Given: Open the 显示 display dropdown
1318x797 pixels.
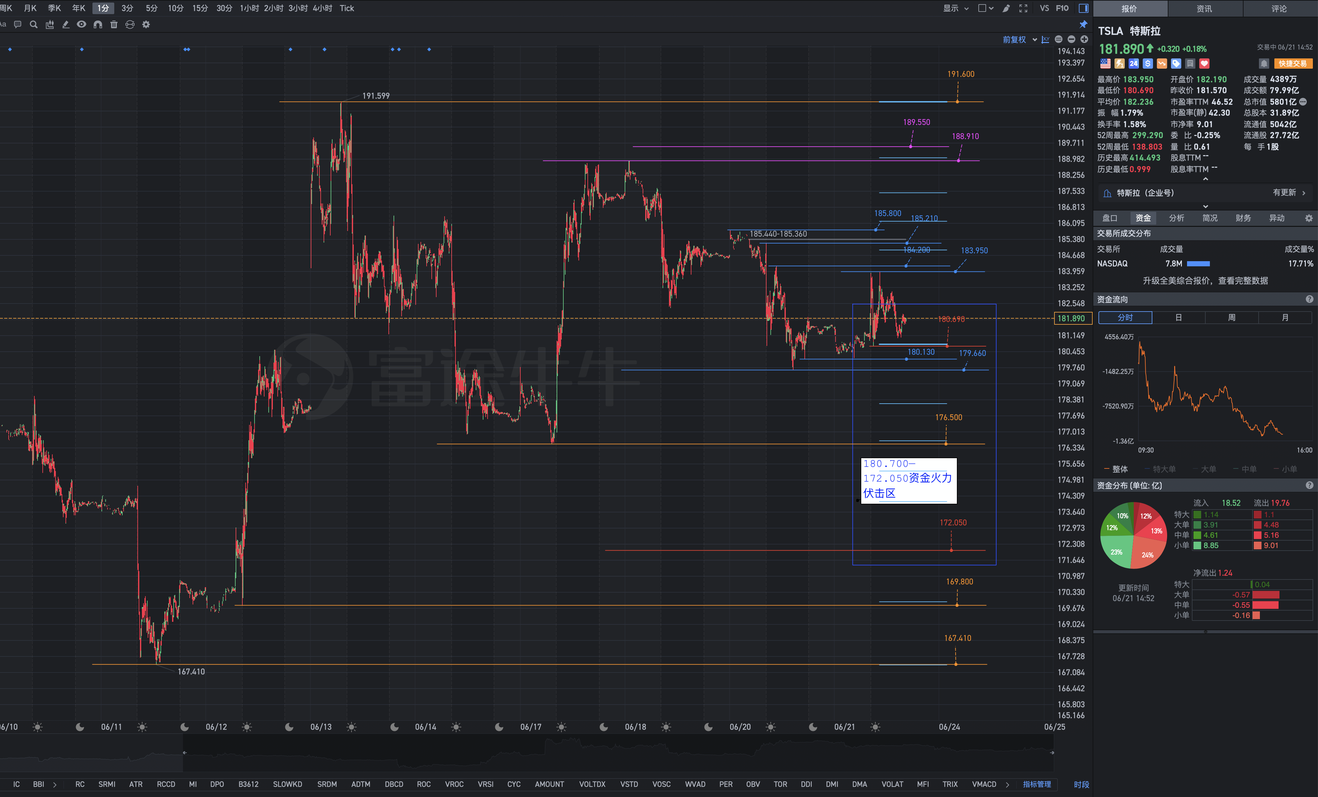Looking at the screenshot, I should [956, 8].
